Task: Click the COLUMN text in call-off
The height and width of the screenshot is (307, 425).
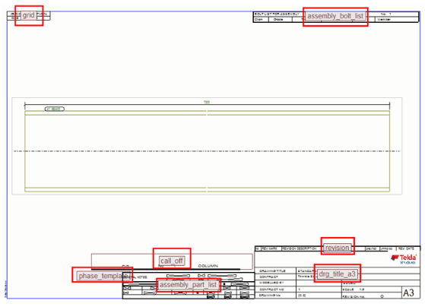Action: click(208, 266)
